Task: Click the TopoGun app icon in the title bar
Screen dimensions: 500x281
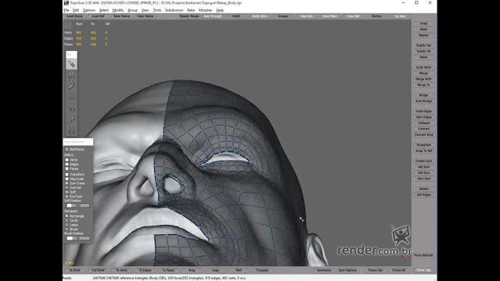Action: [66, 3]
